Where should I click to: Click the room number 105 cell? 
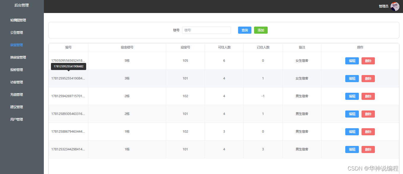click(185, 61)
